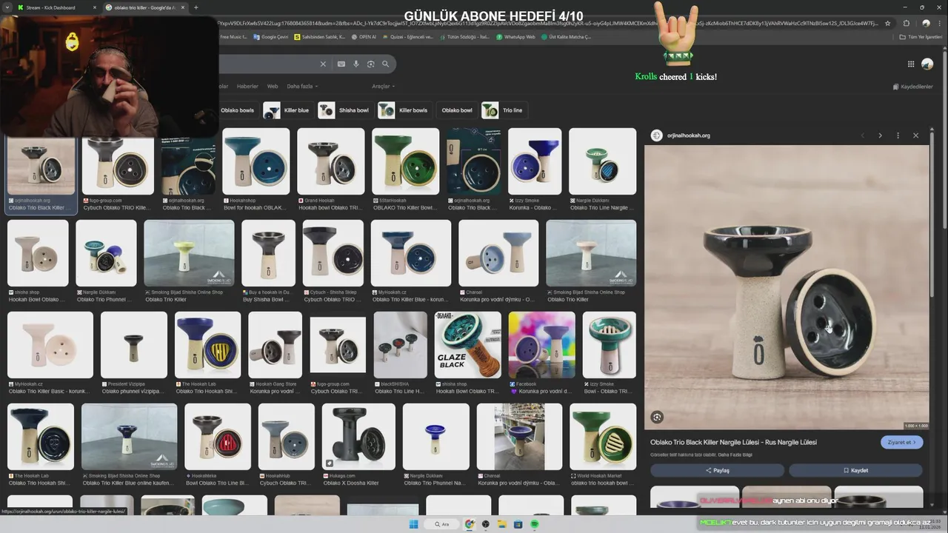Open the Araçlar tools dropdown
This screenshot has width=948, height=533.
pos(383,87)
